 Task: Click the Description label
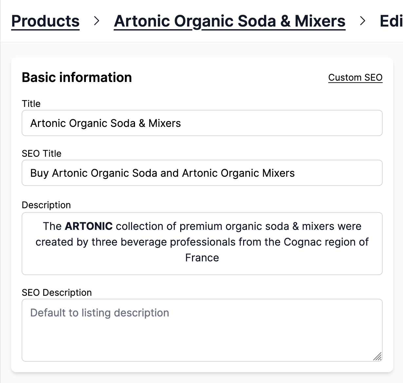[46, 205]
